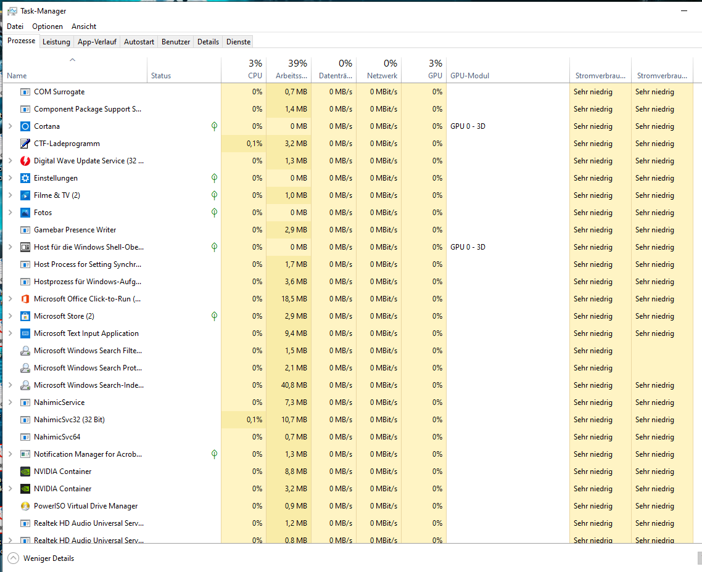Switch to the Details tab
The width and height of the screenshot is (702, 572).
tap(208, 41)
